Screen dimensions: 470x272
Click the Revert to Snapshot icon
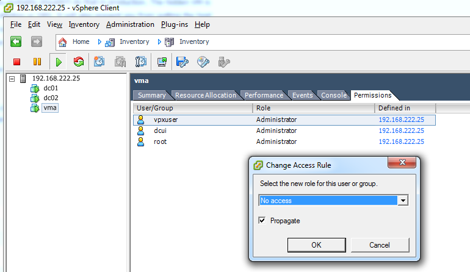[120, 62]
